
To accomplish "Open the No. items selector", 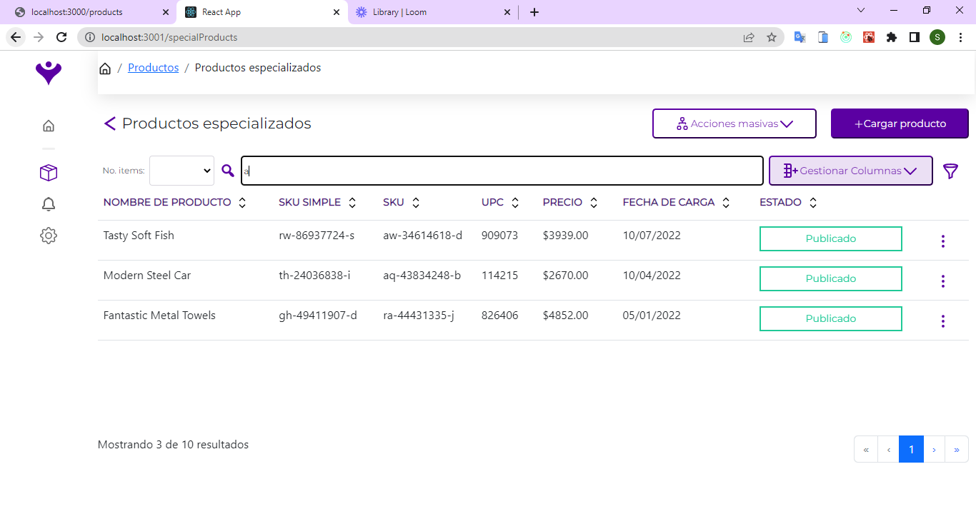I will (x=180, y=171).
